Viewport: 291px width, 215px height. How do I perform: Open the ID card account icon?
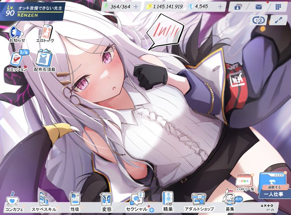tap(238, 7)
